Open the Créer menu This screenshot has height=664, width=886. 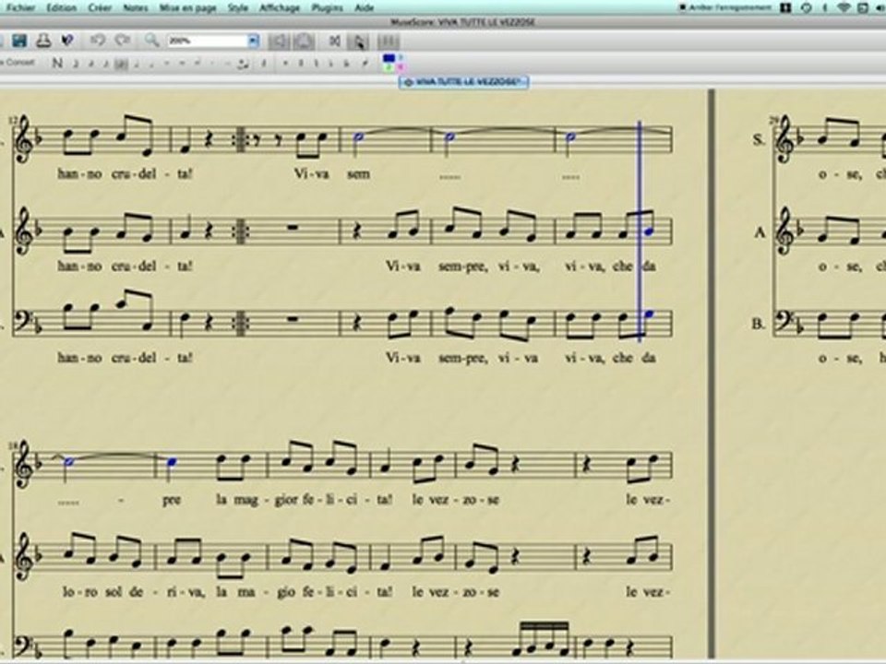coord(100,7)
